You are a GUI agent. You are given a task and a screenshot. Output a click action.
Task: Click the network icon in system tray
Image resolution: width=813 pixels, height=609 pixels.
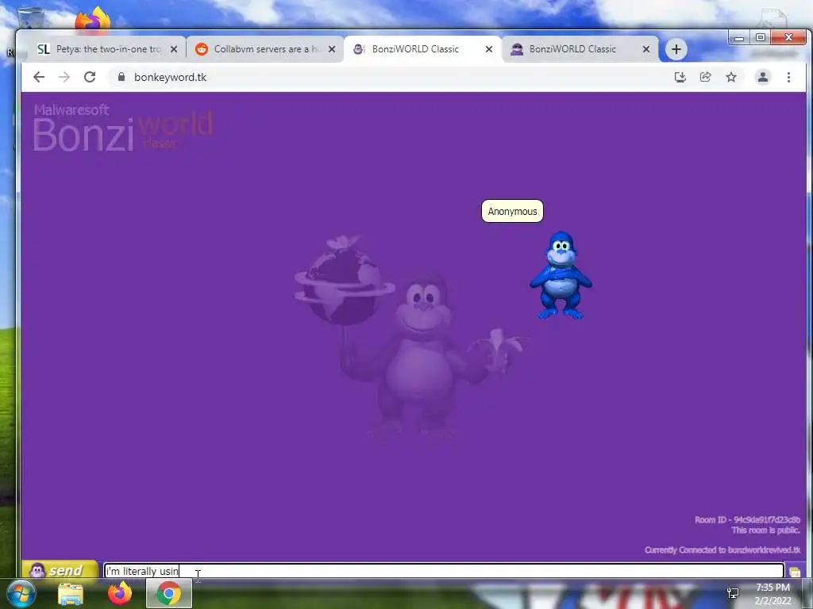point(733,593)
